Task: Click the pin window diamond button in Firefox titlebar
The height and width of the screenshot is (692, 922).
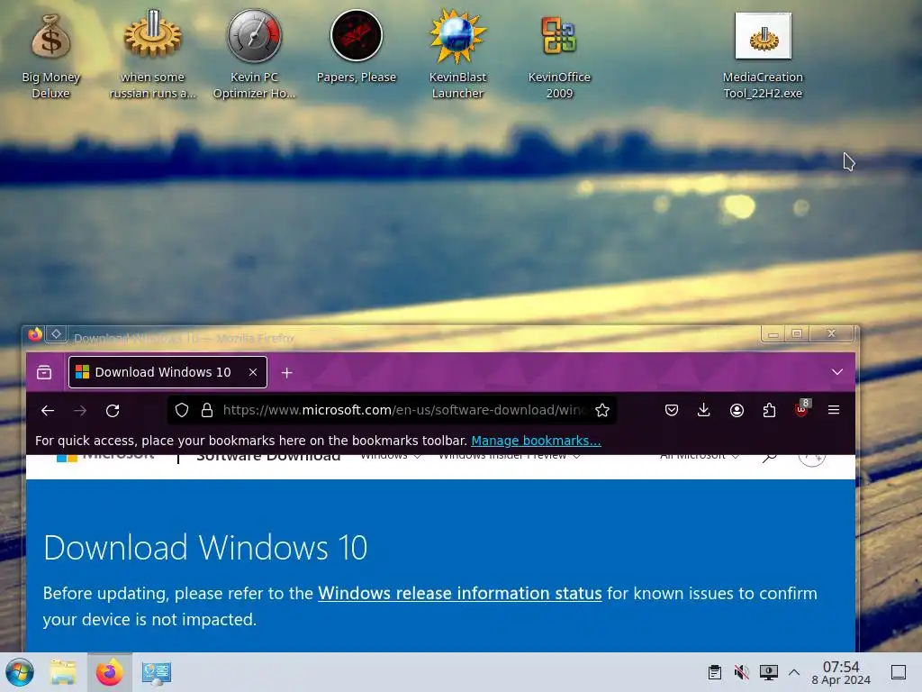Action: 57,334
